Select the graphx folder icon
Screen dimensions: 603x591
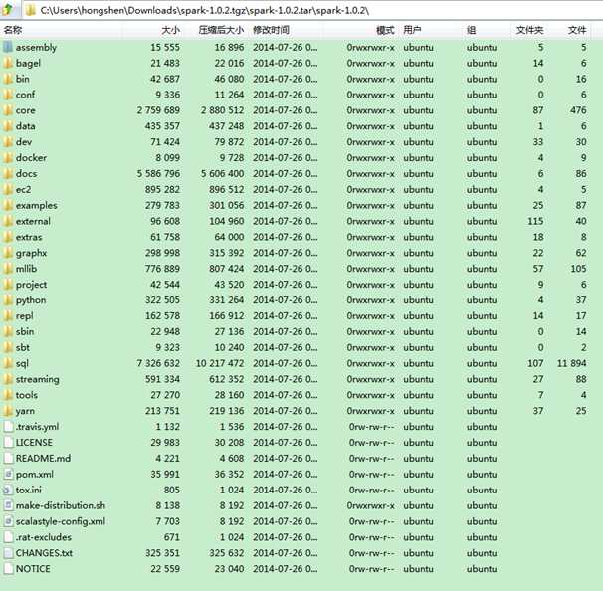pos(8,253)
